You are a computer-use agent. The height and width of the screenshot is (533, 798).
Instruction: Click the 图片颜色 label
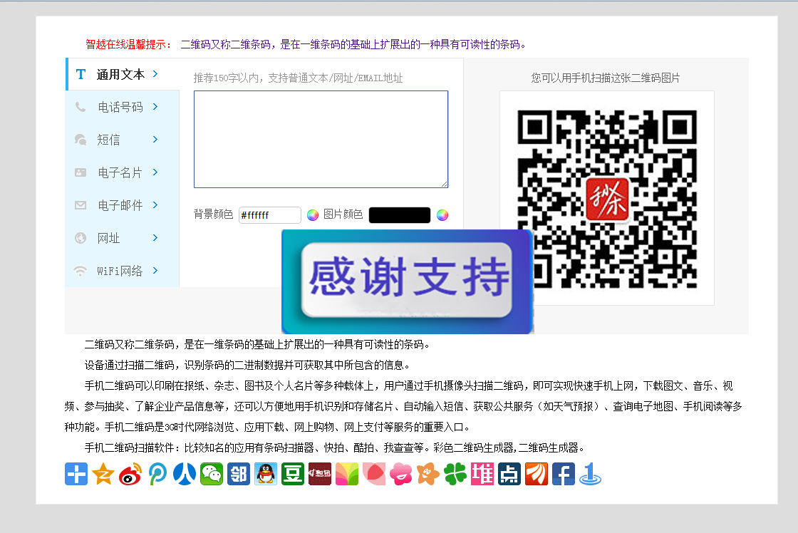(343, 214)
